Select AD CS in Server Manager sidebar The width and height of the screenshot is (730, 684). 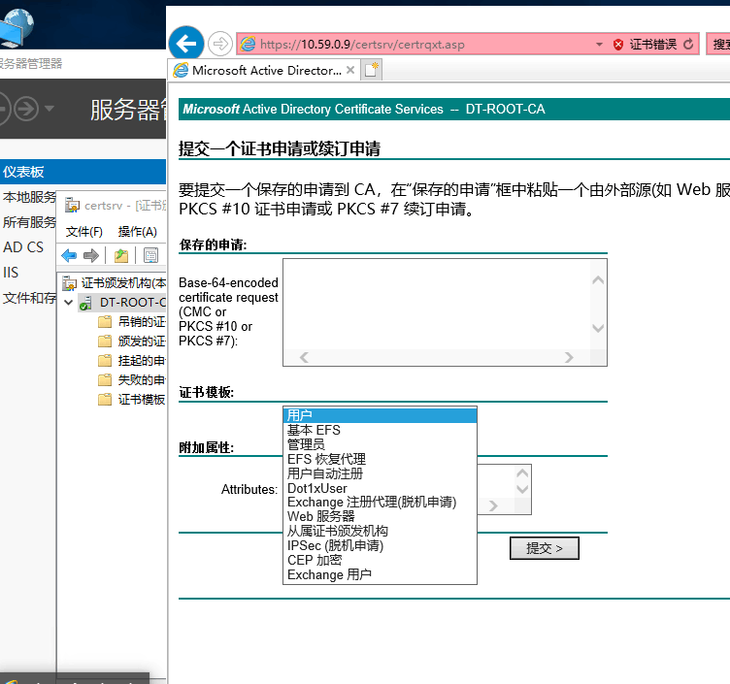click(23, 247)
